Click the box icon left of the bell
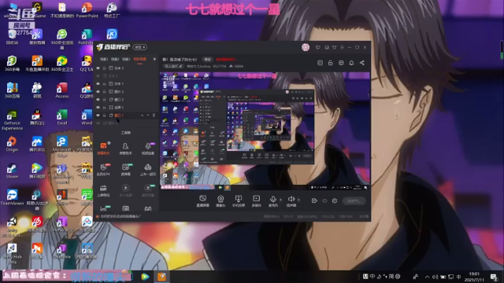This screenshot has height=283, width=504. 341,63
